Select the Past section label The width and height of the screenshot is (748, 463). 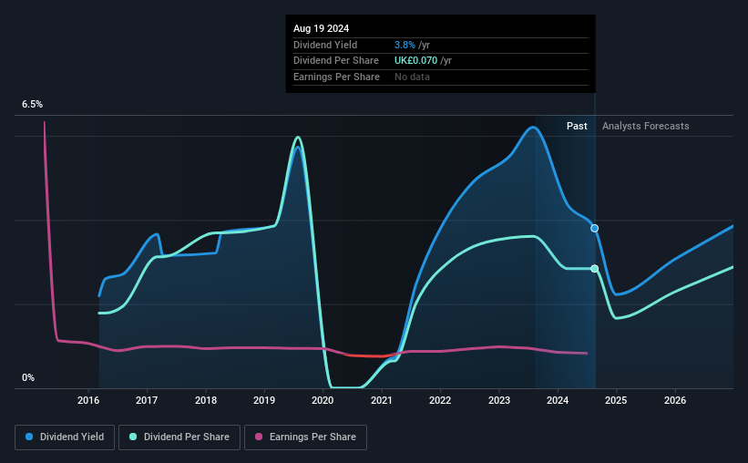point(577,126)
